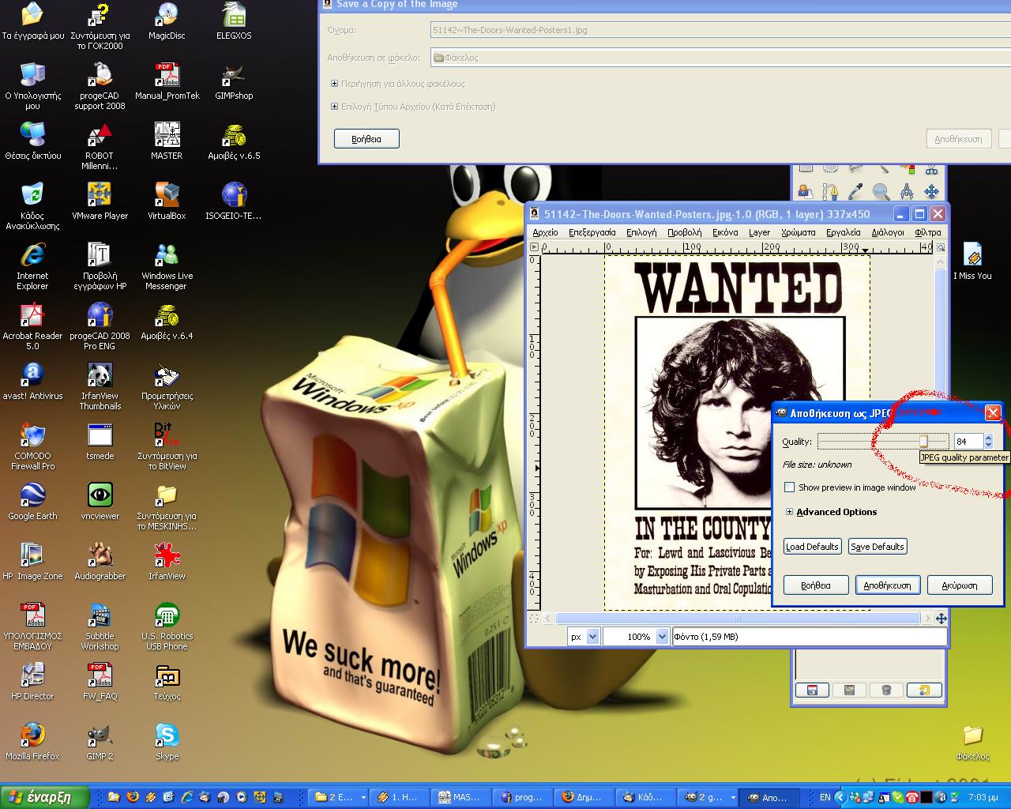This screenshot has width=1011, height=809.
Task: Click Load Defaults button
Action: point(812,547)
